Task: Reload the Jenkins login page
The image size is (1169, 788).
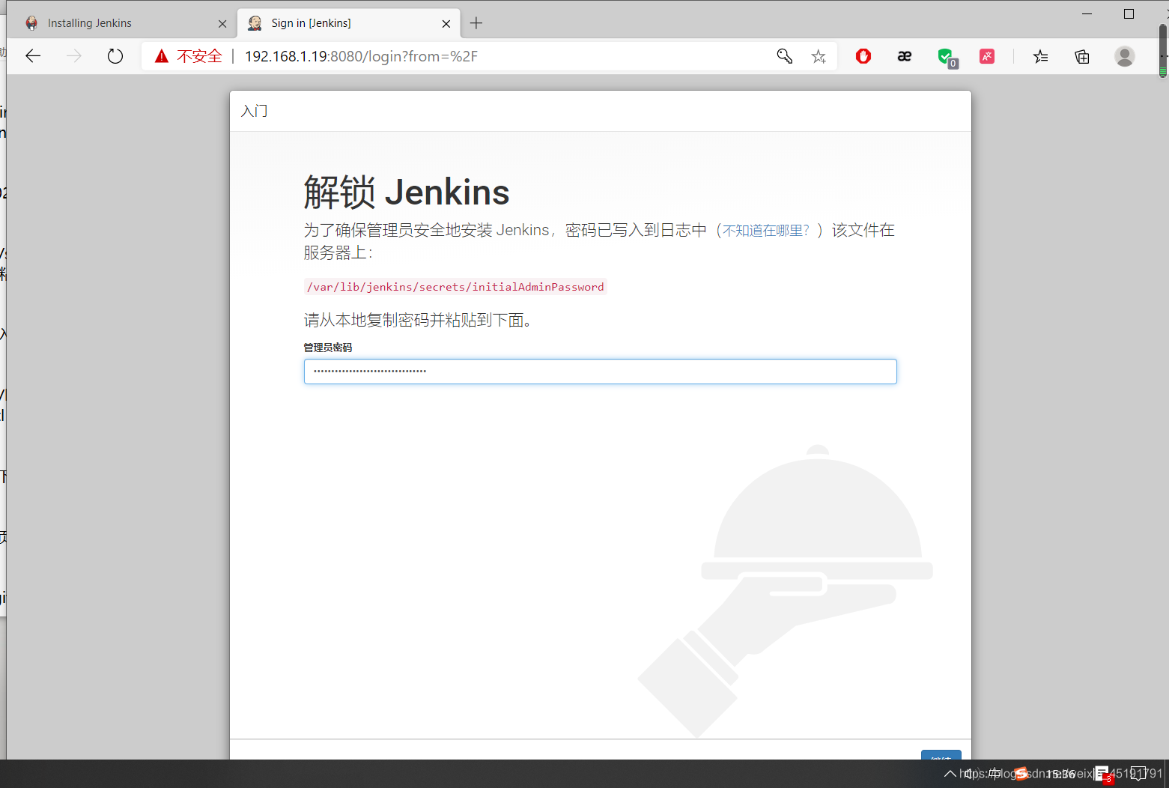Action: tap(115, 56)
